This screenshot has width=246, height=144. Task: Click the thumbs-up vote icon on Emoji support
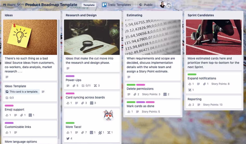7,115
